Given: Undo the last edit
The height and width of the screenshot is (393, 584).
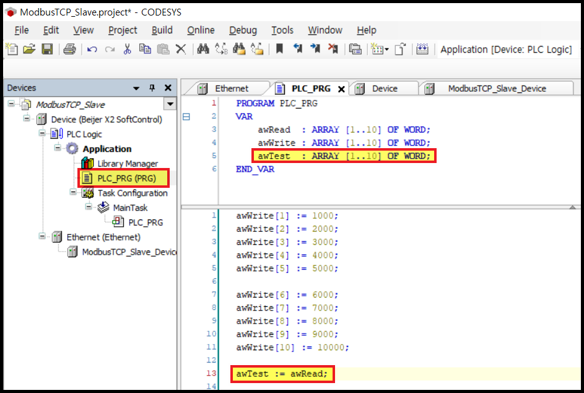Looking at the screenshot, I should [x=92, y=49].
